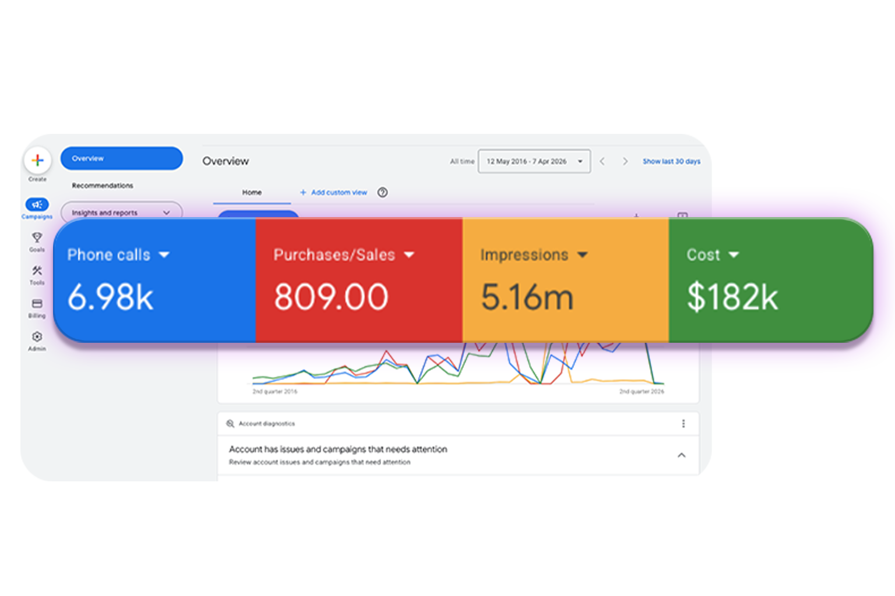895x596 pixels.
Task: Go to previous date range arrow
Action: coord(602,161)
